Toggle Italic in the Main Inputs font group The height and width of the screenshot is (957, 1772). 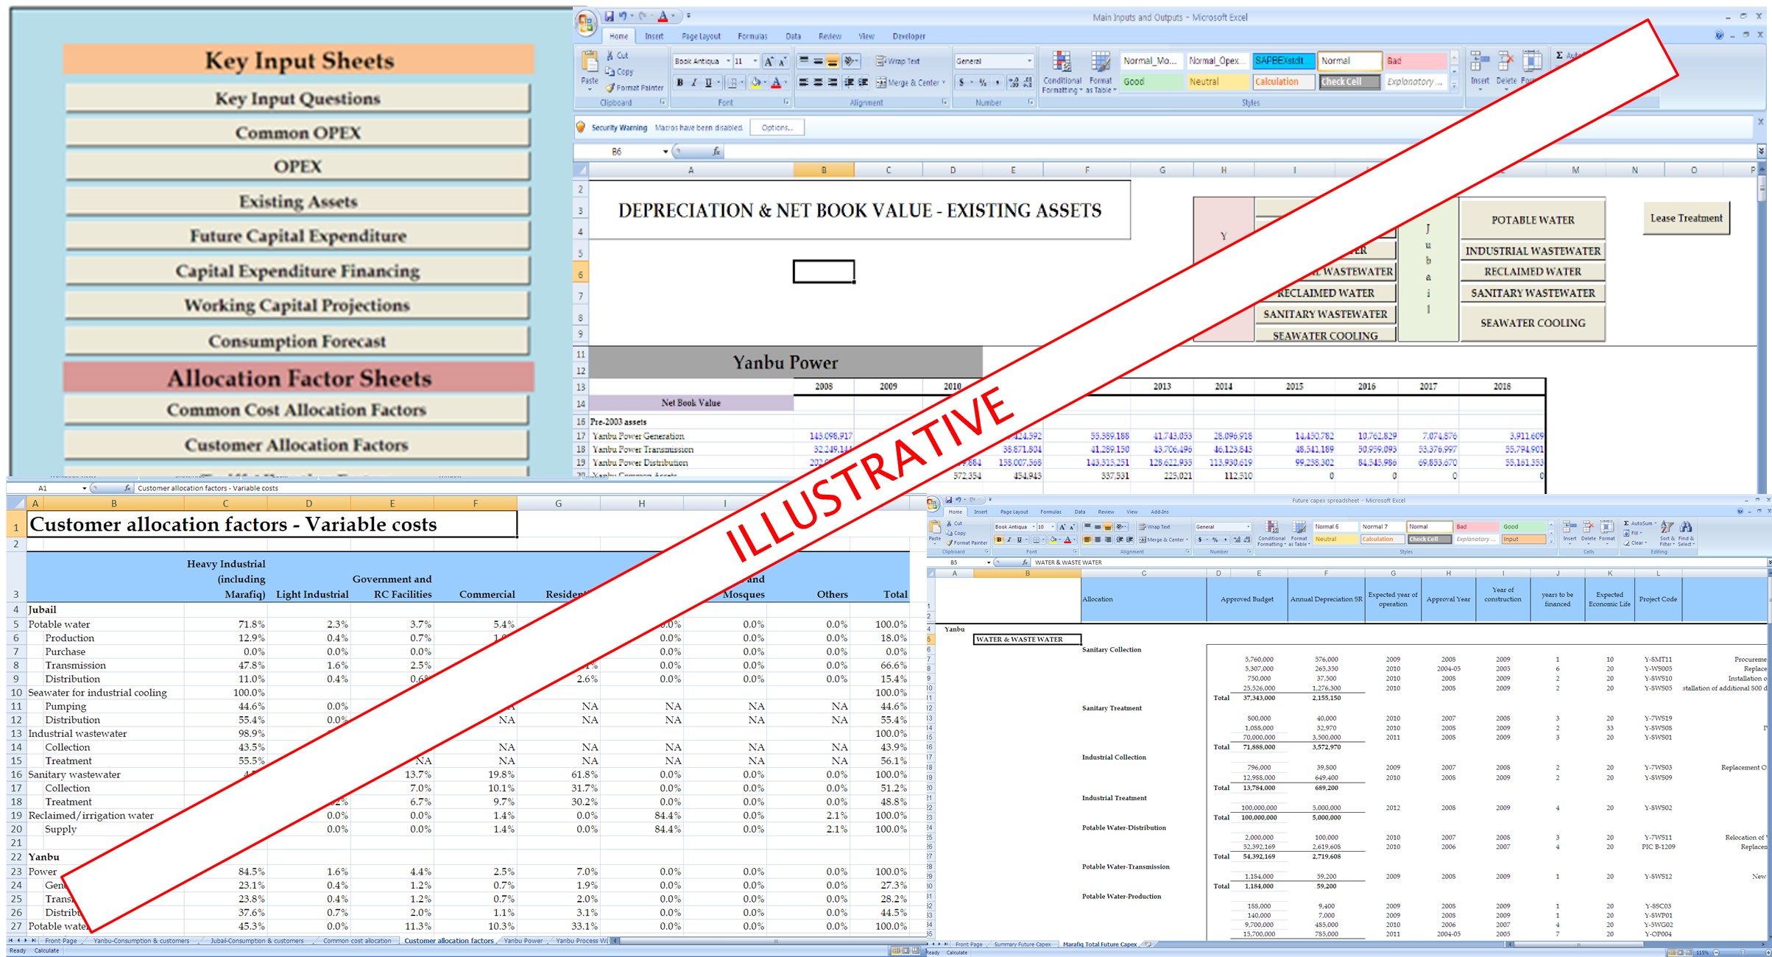click(693, 83)
